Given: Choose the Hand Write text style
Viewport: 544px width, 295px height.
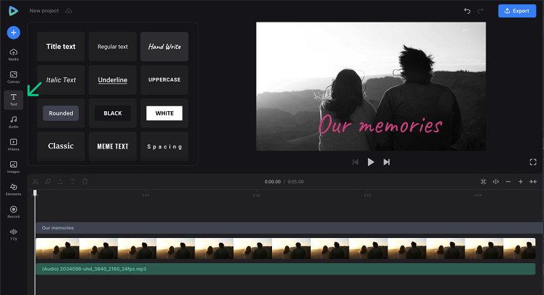Looking at the screenshot, I should pos(165,46).
